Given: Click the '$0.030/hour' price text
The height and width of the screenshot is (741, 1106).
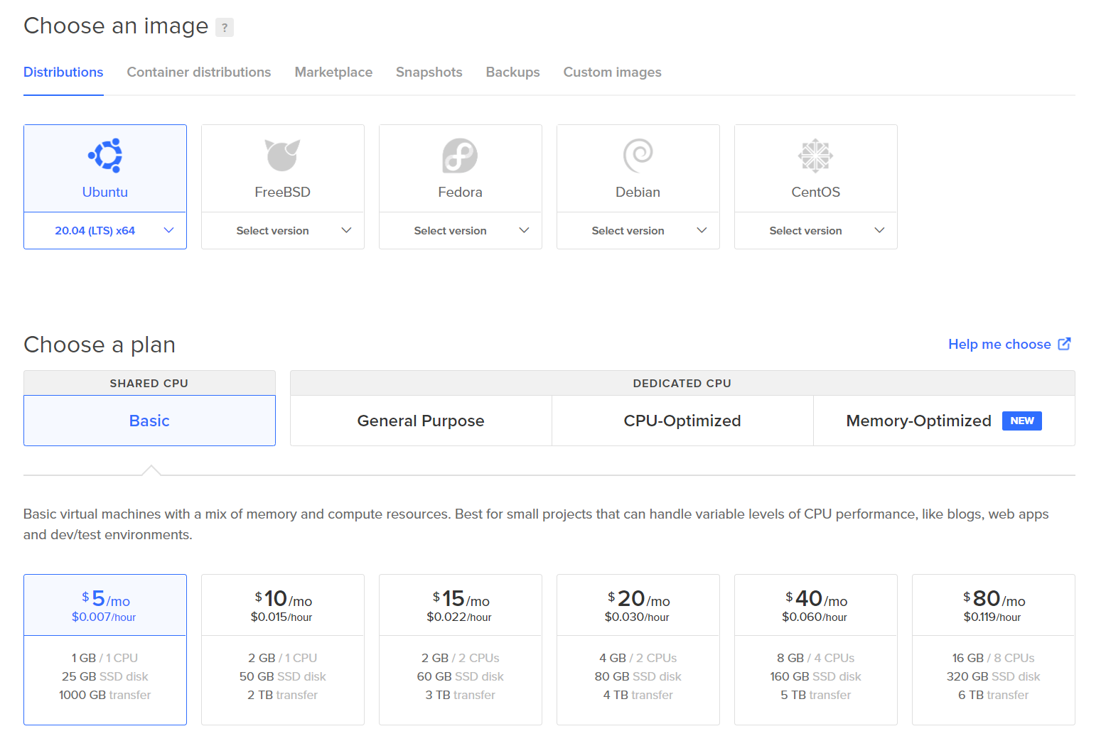Looking at the screenshot, I should click(x=637, y=617).
